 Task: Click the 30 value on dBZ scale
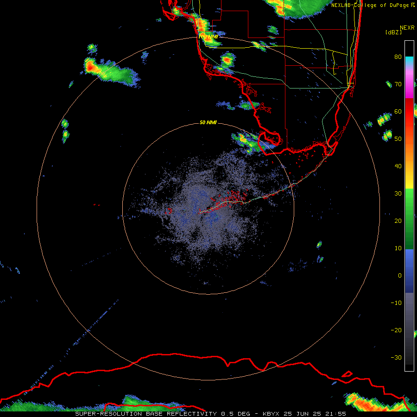[x=398, y=193]
